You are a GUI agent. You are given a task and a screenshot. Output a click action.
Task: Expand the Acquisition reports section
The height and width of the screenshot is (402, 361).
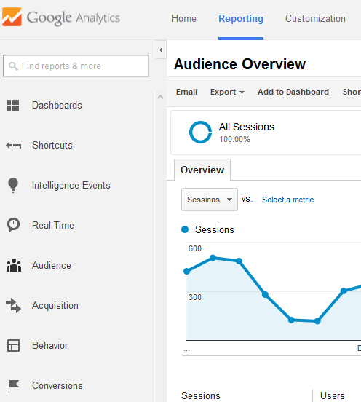tap(55, 306)
